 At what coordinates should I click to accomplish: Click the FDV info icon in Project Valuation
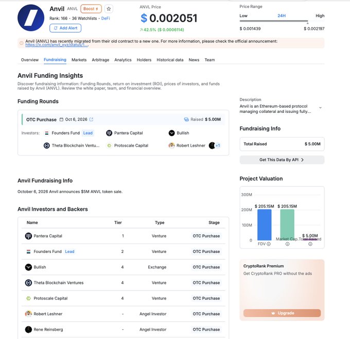coord(269,244)
